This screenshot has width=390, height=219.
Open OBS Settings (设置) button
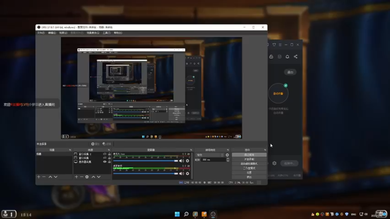[249, 173]
